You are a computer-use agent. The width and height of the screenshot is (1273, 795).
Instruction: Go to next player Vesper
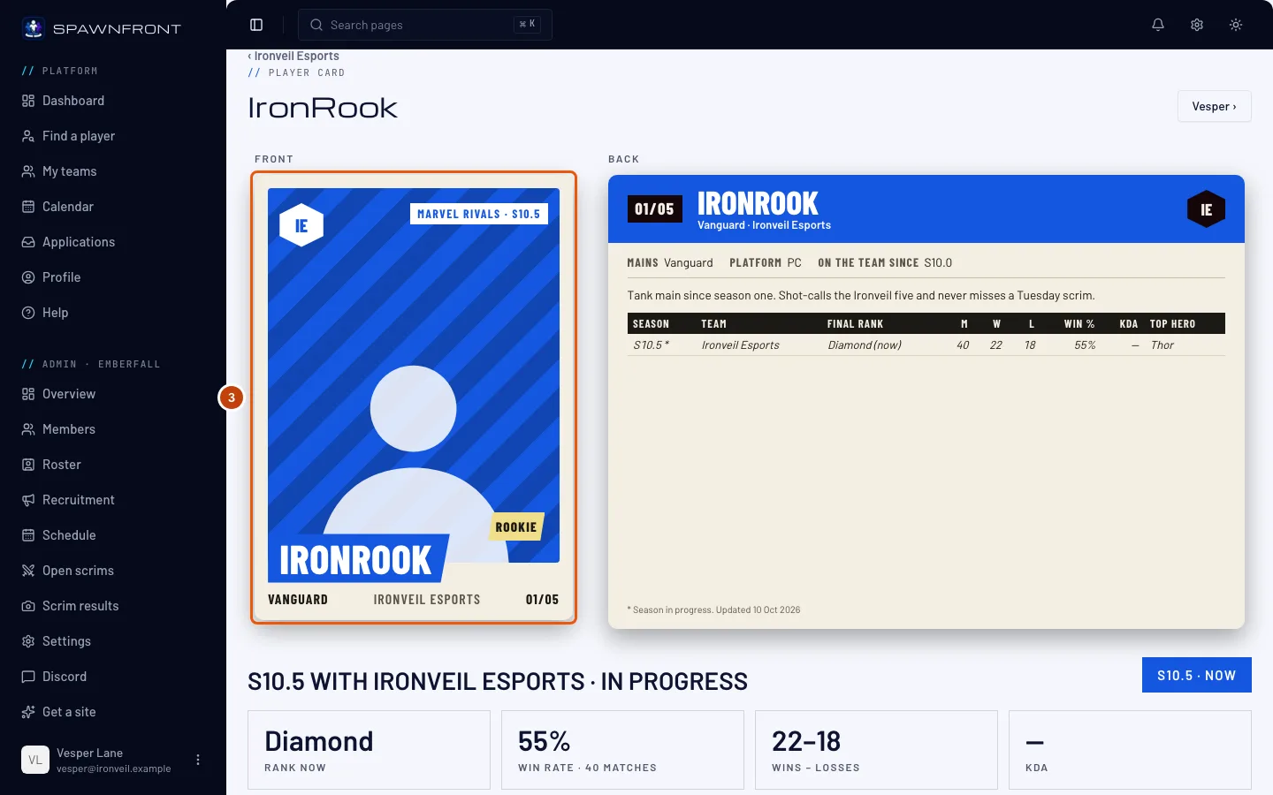[x=1214, y=106]
